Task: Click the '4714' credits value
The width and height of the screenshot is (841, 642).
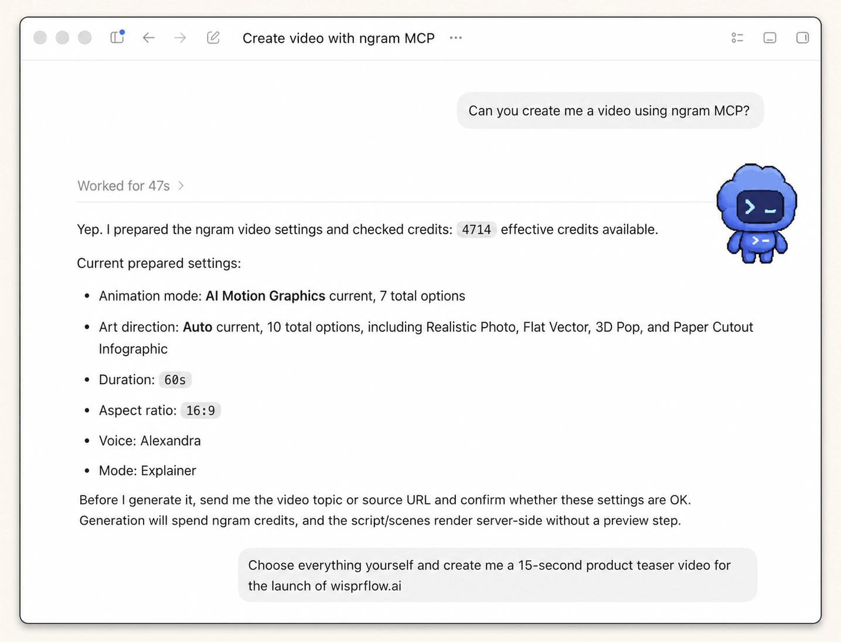Action: click(x=476, y=230)
